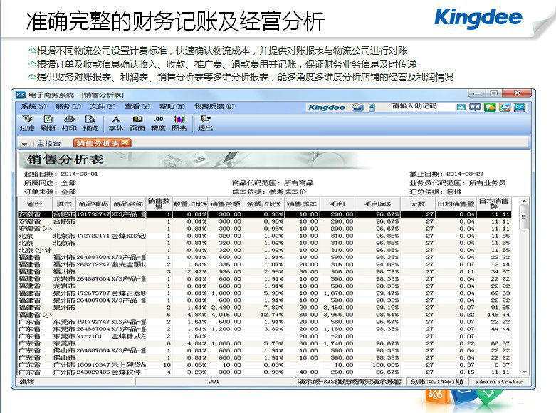Click the 日均销售量 column header

[456, 204]
